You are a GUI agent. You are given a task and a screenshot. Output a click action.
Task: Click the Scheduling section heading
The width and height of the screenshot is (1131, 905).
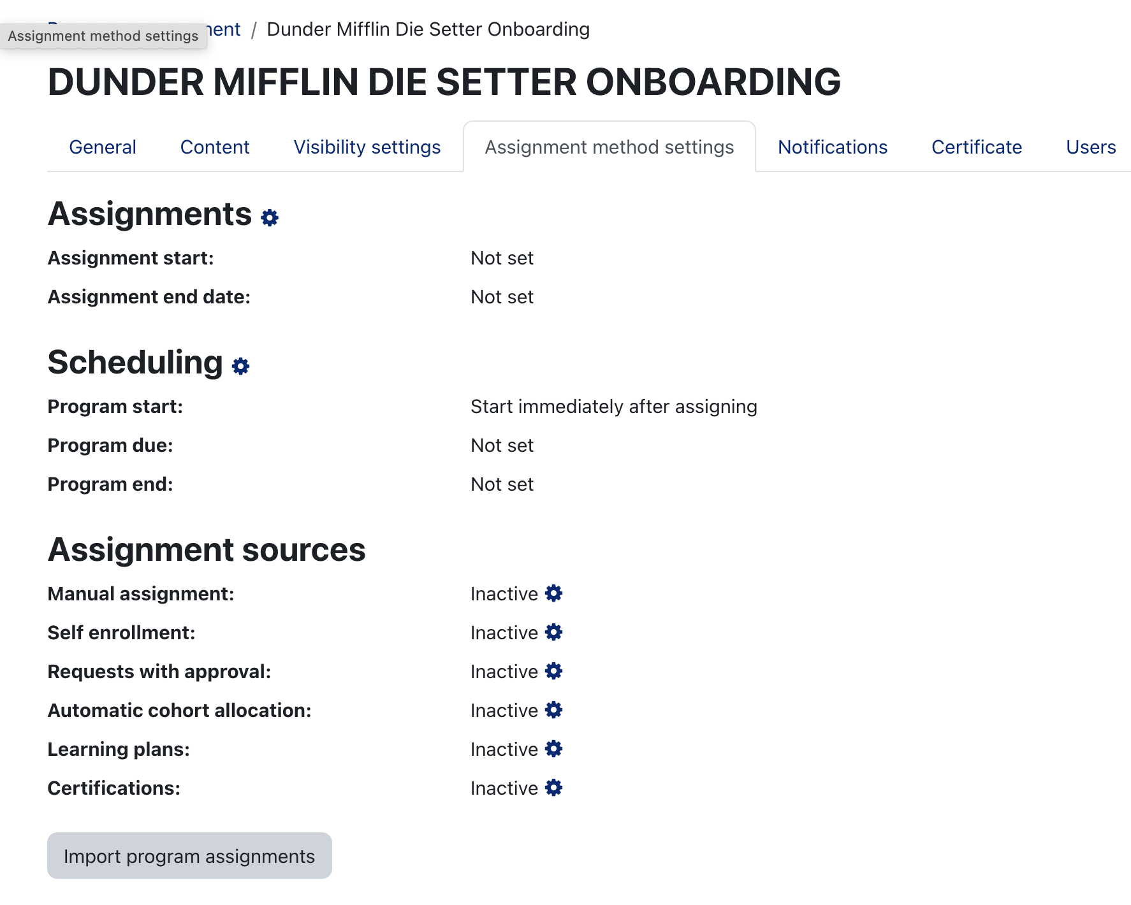pyautogui.click(x=135, y=363)
